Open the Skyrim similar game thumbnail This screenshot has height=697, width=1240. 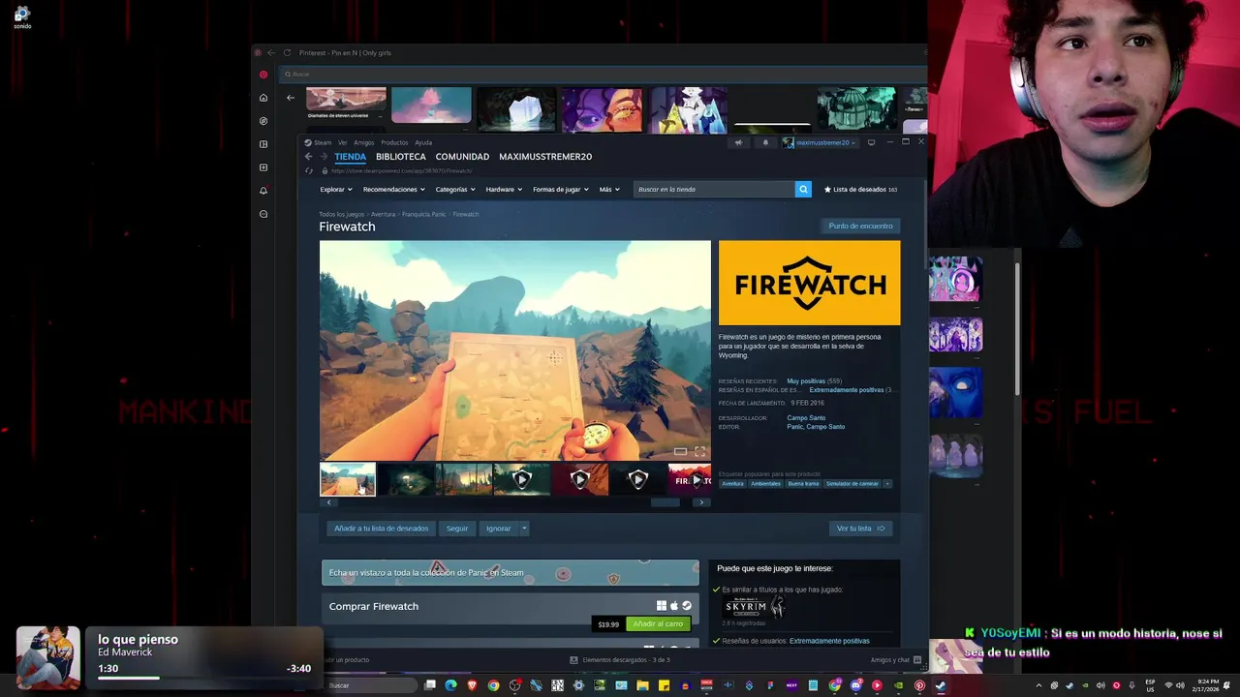(x=753, y=608)
